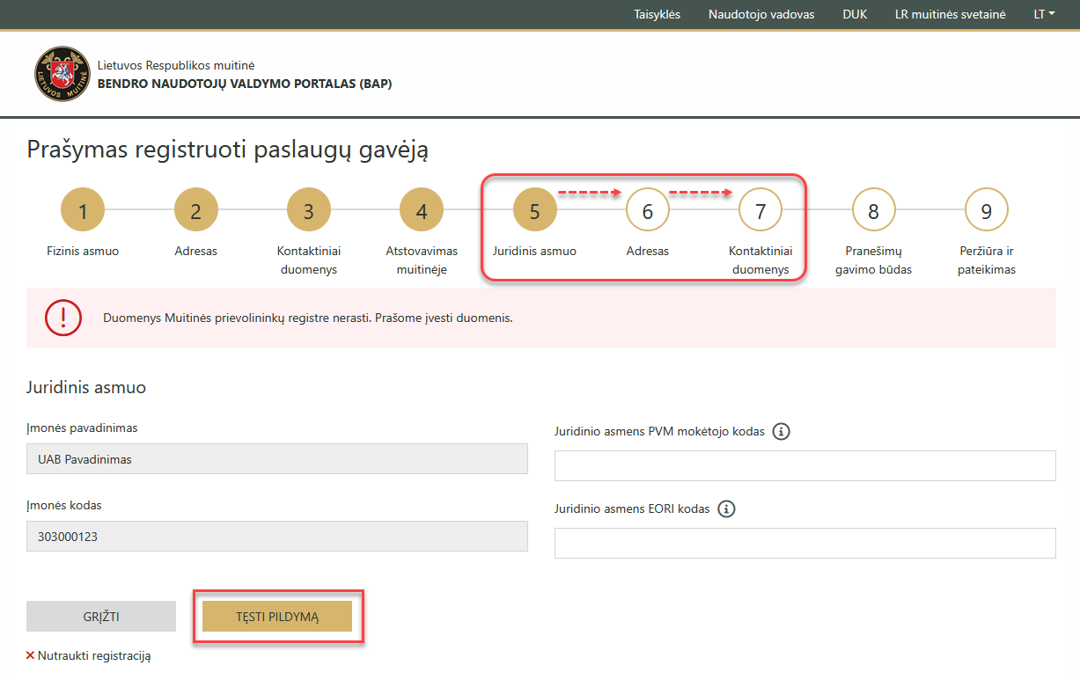Click the Juridinio asmens PVM mokėtojo kodas field

pyautogui.click(x=804, y=465)
